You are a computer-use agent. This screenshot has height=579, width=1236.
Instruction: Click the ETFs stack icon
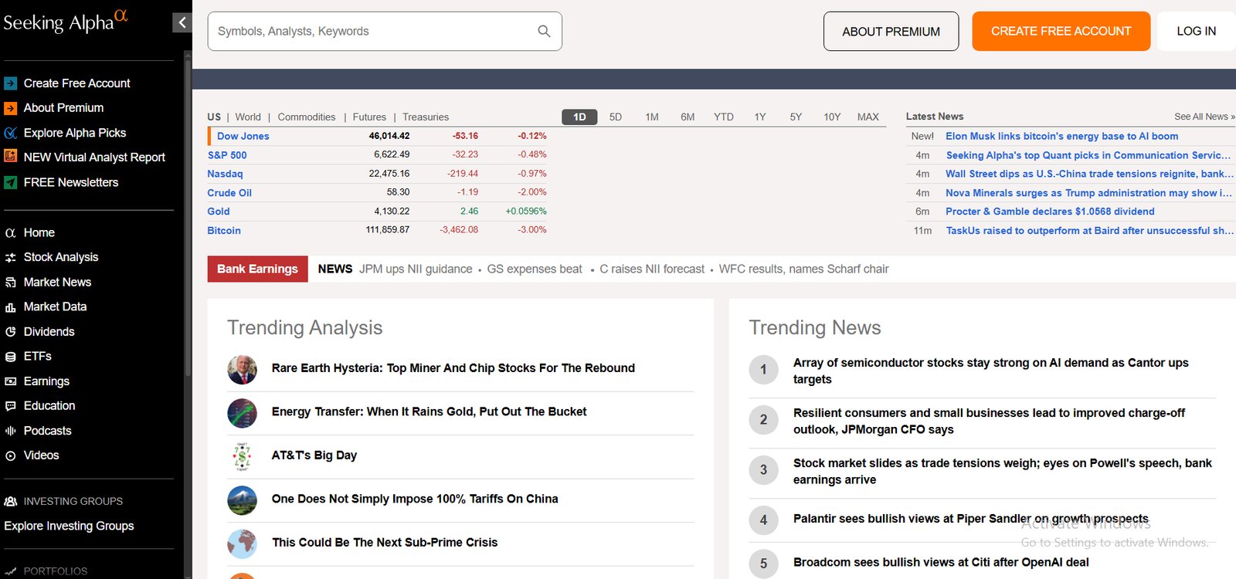pos(11,357)
